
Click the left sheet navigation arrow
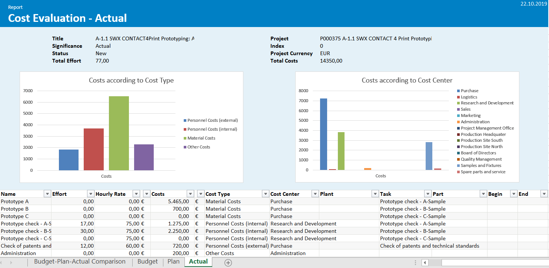(x=3, y=262)
